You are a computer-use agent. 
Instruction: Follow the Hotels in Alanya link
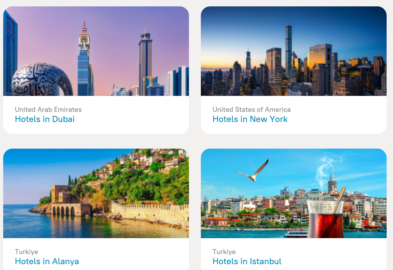tap(47, 261)
